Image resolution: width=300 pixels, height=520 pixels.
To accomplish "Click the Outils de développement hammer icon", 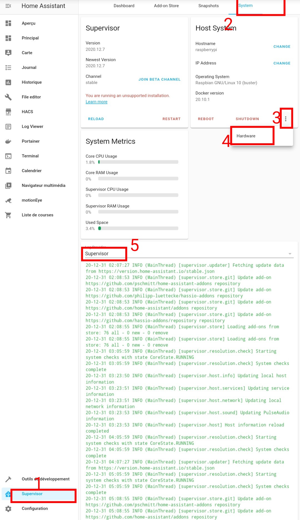I will pyautogui.click(x=8, y=479).
